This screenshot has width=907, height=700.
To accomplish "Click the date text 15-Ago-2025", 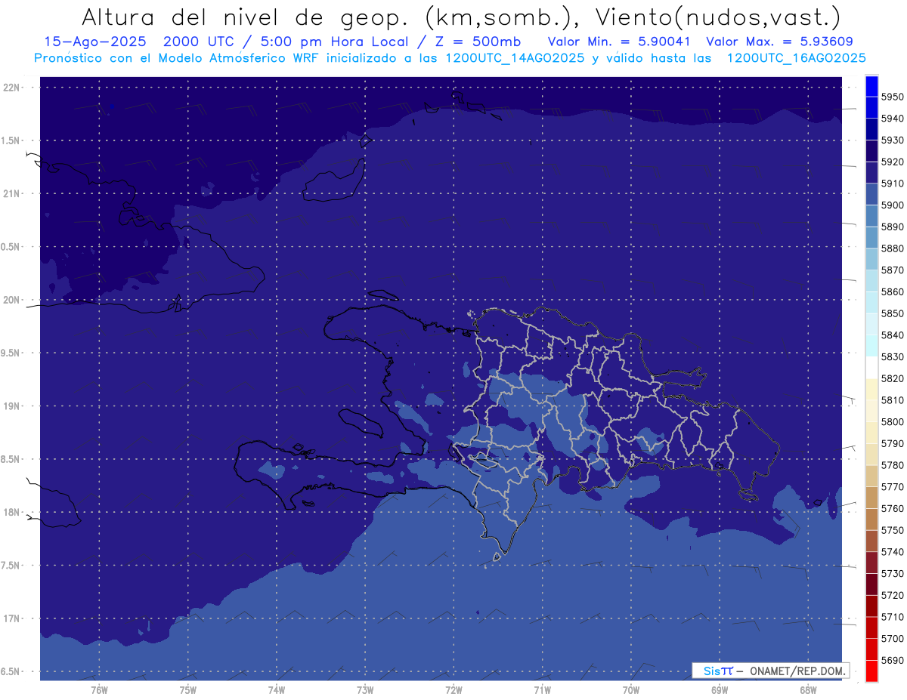I will click(89, 42).
